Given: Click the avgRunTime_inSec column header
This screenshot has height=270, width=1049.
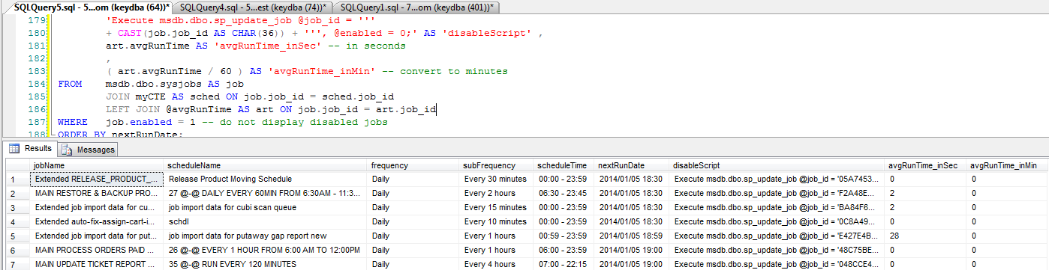Looking at the screenshot, I should click(925, 165).
